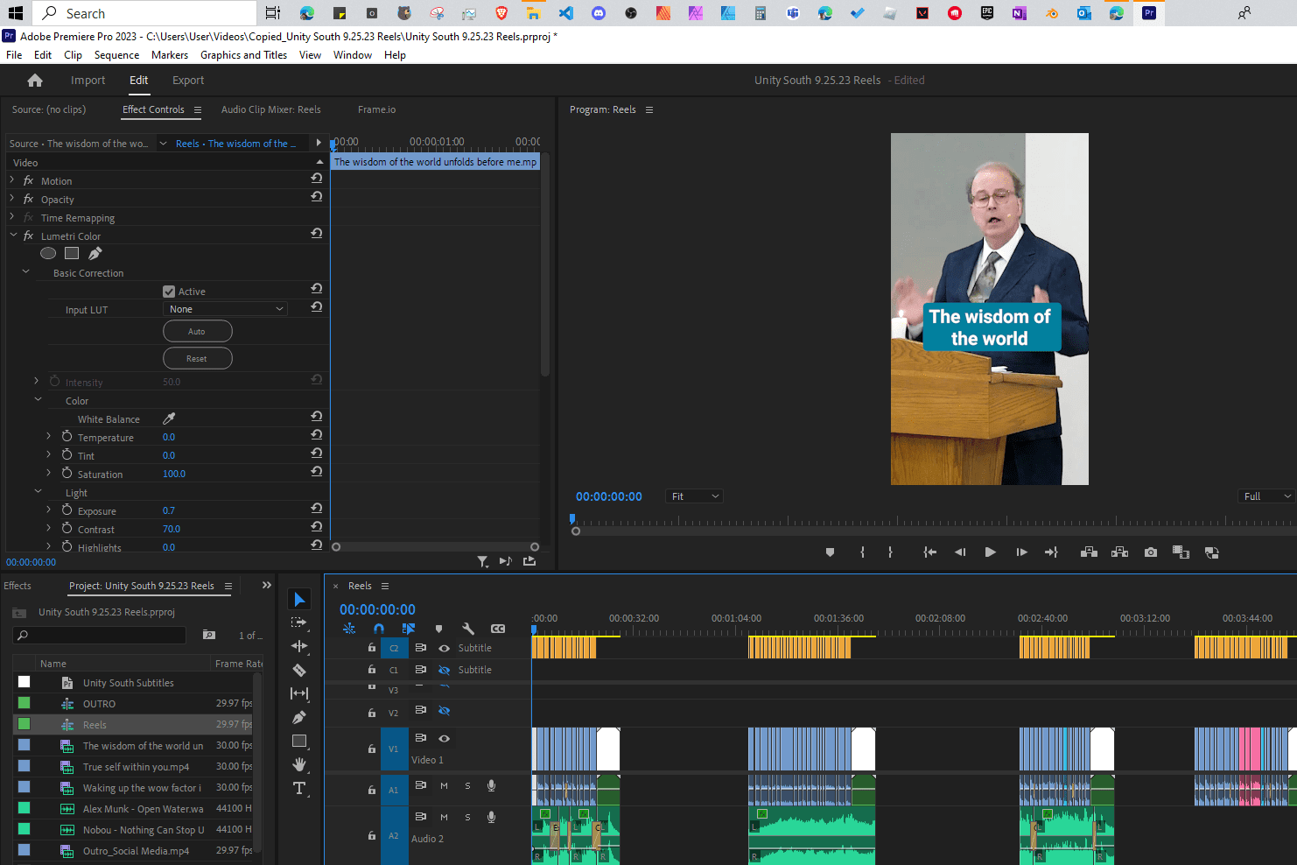Click the Saturation value 100.0
Viewport: 1297px width, 865px height.
(174, 474)
